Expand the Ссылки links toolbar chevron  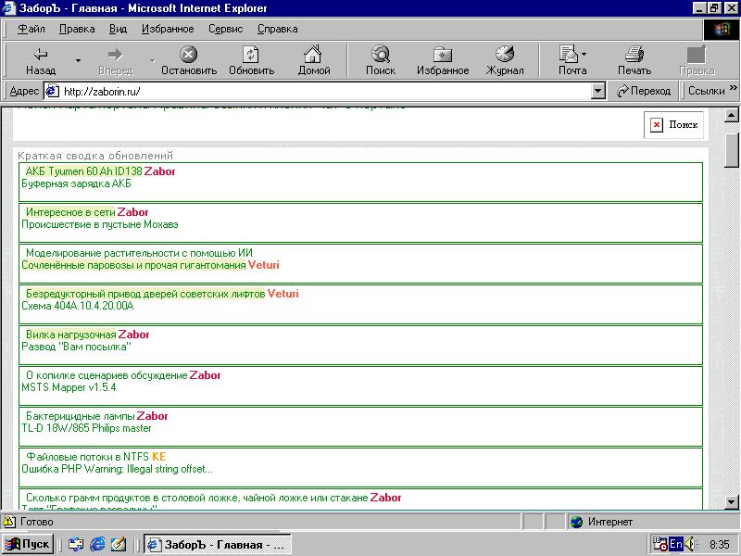click(733, 88)
